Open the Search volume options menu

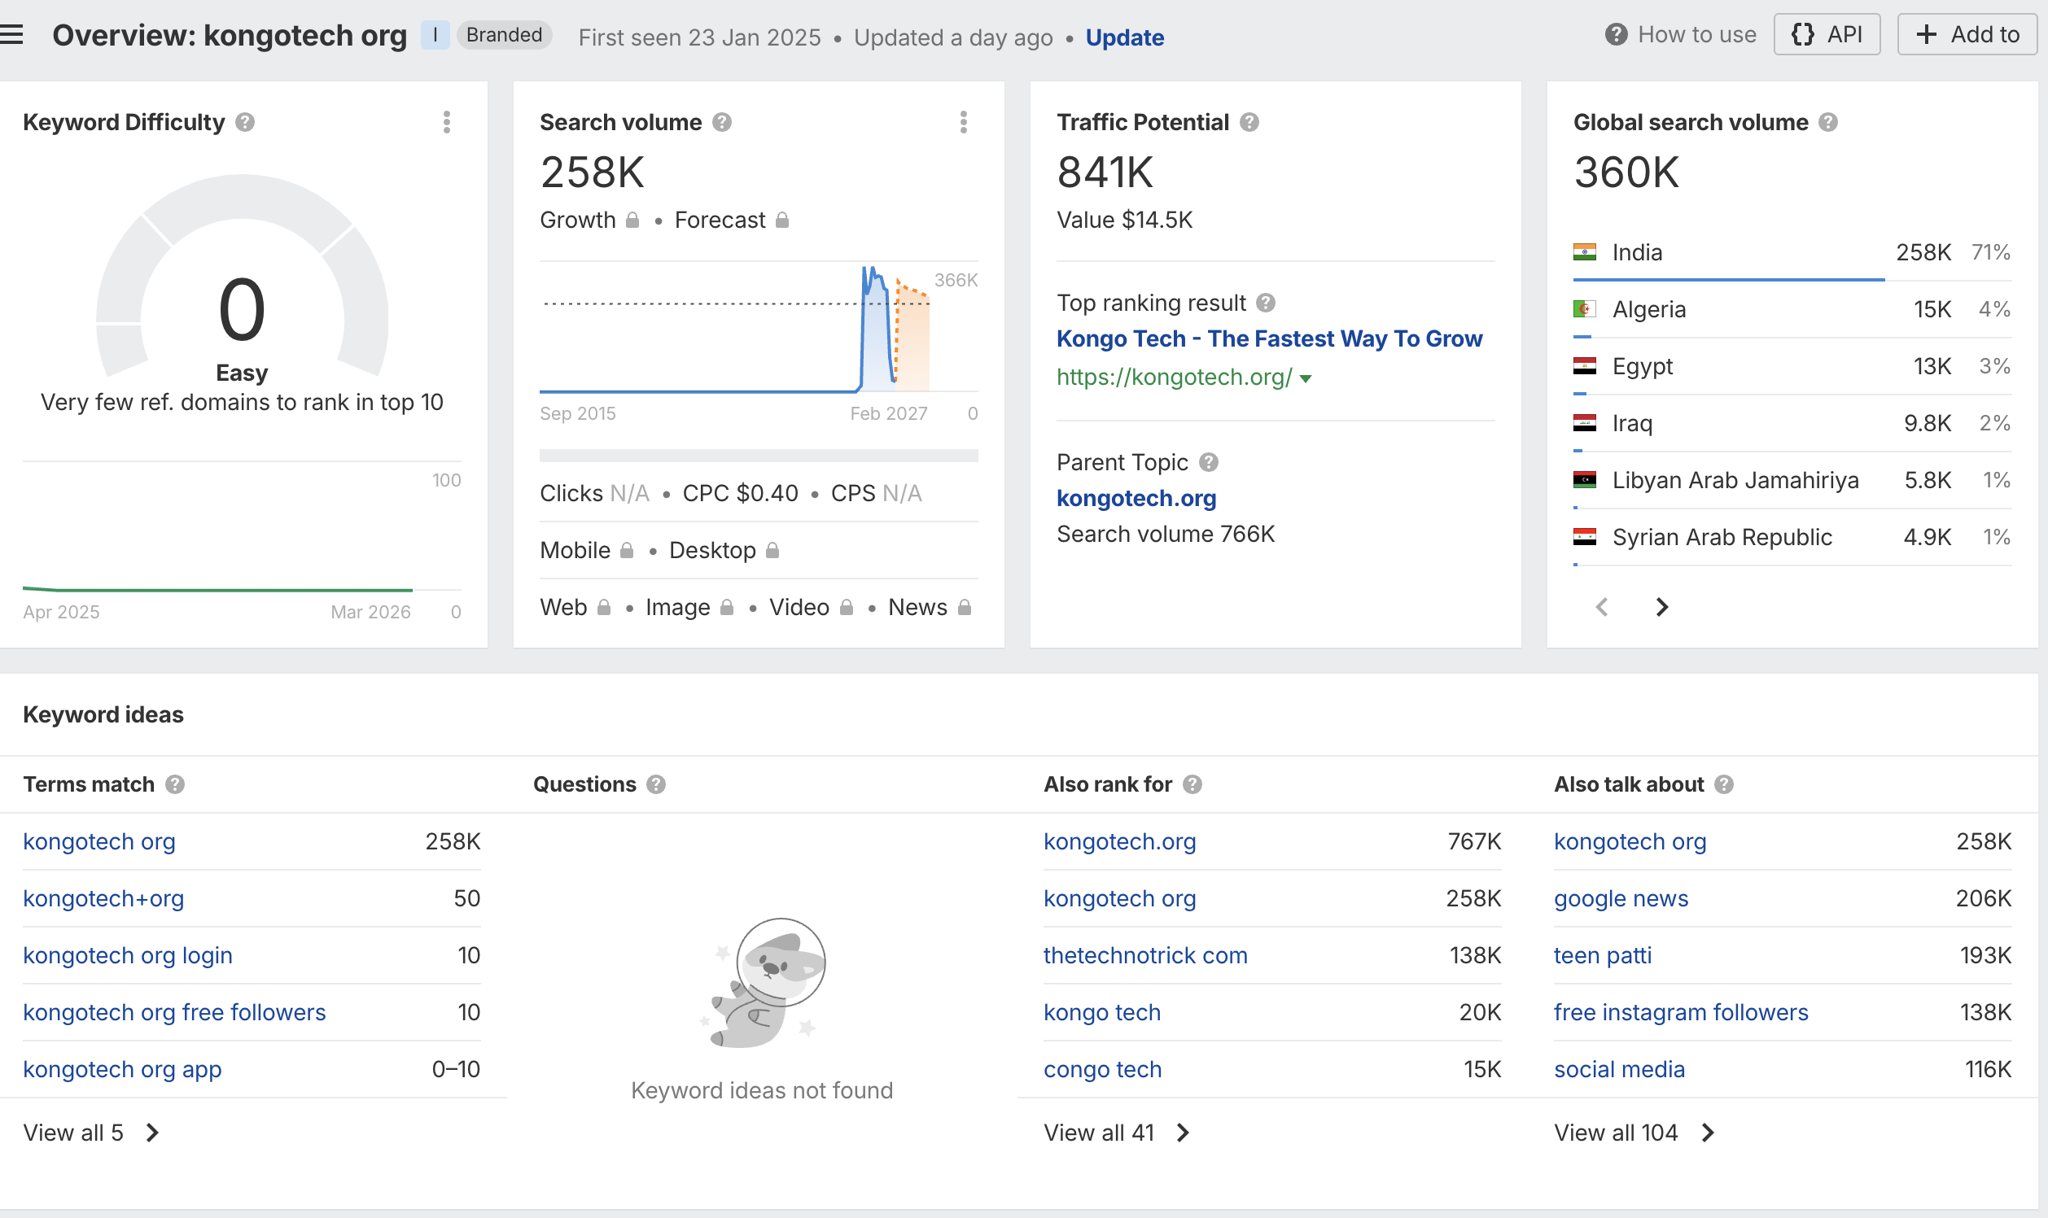pos(963,122)
